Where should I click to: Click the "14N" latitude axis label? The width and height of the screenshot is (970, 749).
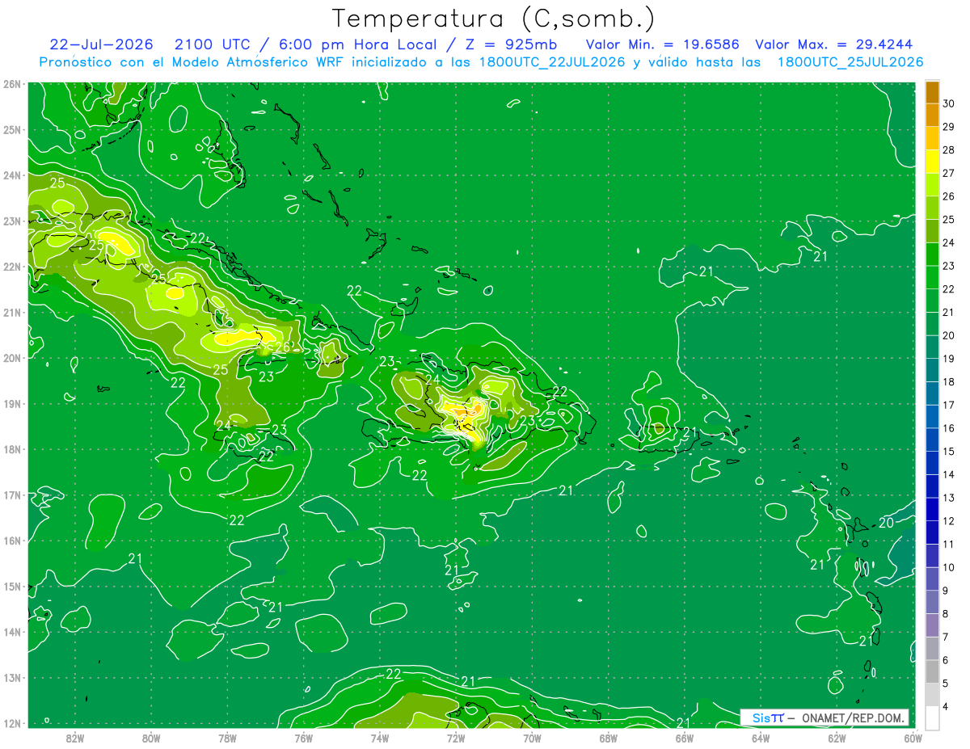[11, 632]
